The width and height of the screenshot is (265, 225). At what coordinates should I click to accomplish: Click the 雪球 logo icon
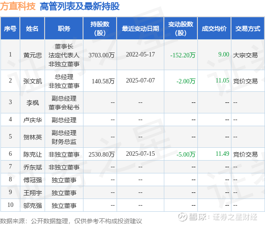(182, 217)
